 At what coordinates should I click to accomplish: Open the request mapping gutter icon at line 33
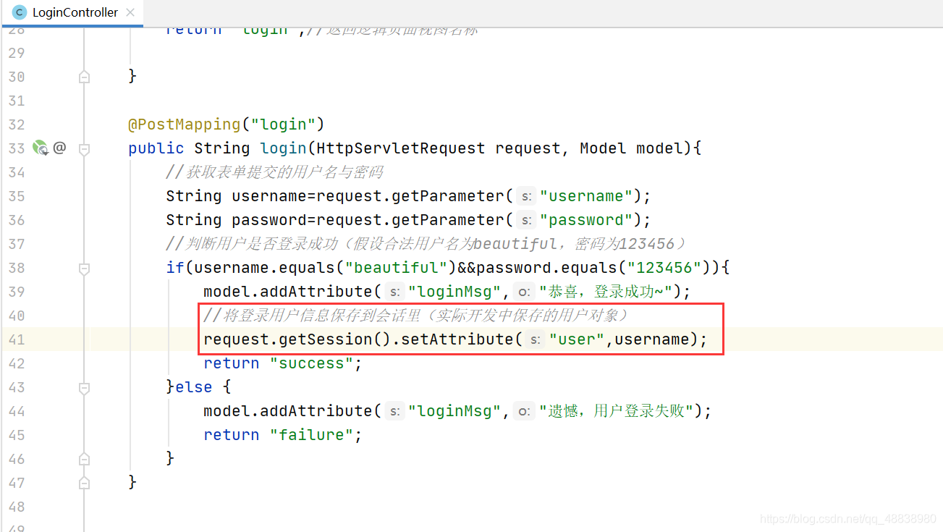41,148
